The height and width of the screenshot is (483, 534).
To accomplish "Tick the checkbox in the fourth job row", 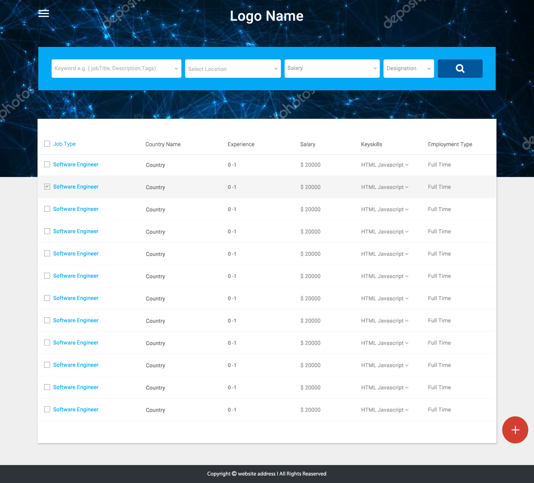I will coord(47,231).
